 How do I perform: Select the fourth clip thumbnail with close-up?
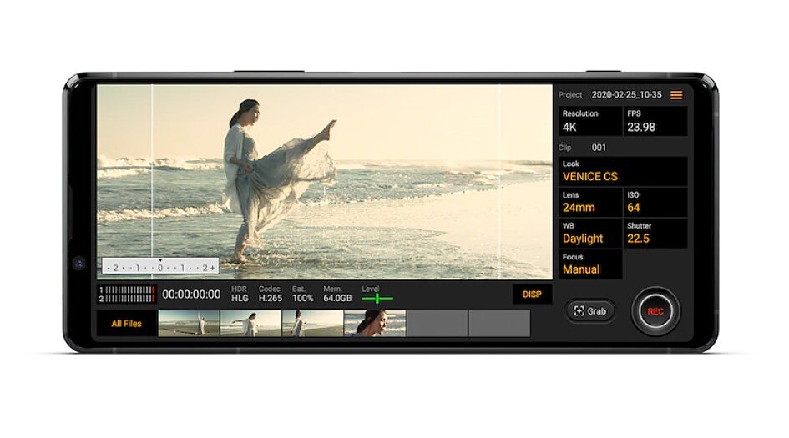coord(375,324)
